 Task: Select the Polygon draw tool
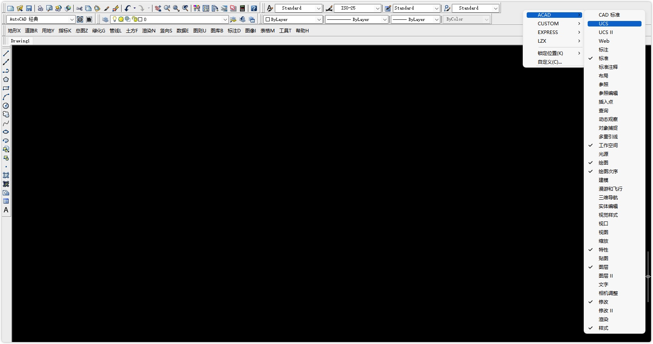pyautogui.click(x=6, y=79)
